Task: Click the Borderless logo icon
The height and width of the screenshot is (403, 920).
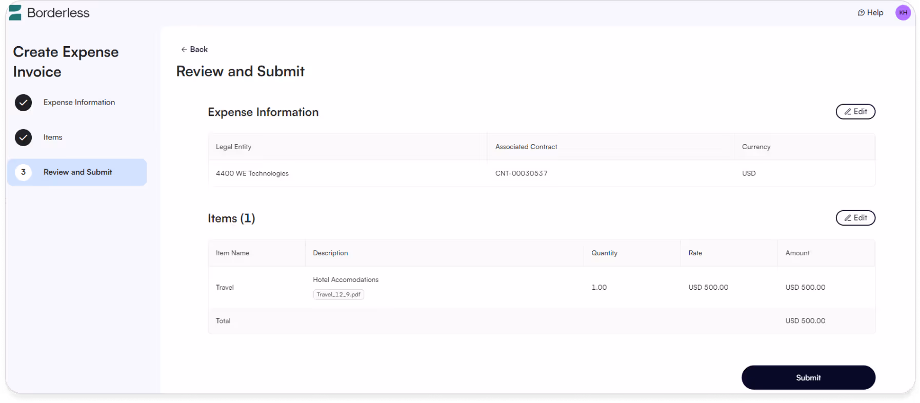Action: (15, 12)
